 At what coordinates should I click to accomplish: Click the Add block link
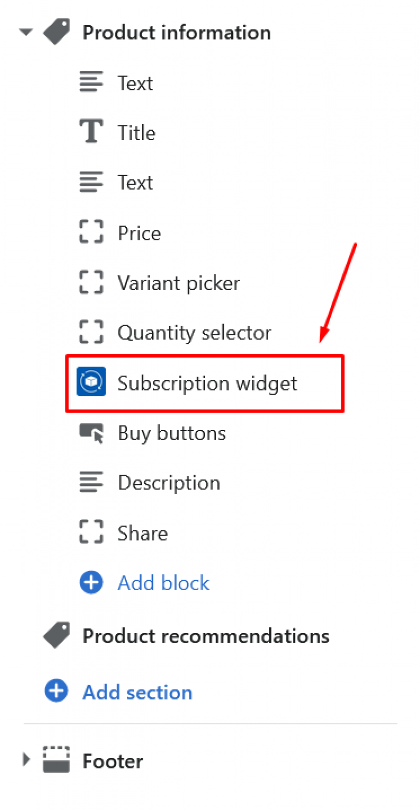164,583
